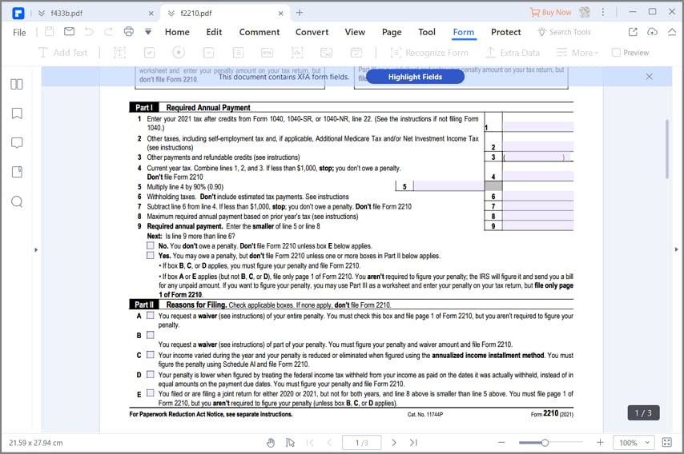Screen dimensions: 684x454
Task: Open the f2210.pdf tab dropdown arrow
Action: point(171,13)
